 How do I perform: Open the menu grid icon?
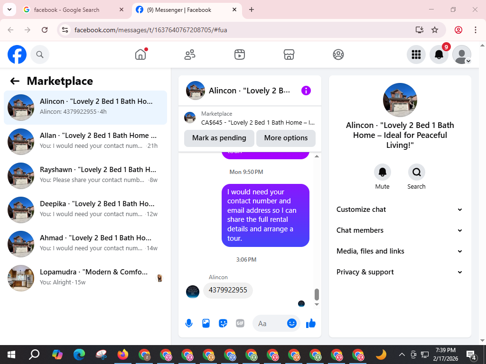(x=416, y=55)
